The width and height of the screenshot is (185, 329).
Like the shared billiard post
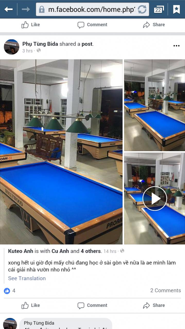[x=31, y=305]
